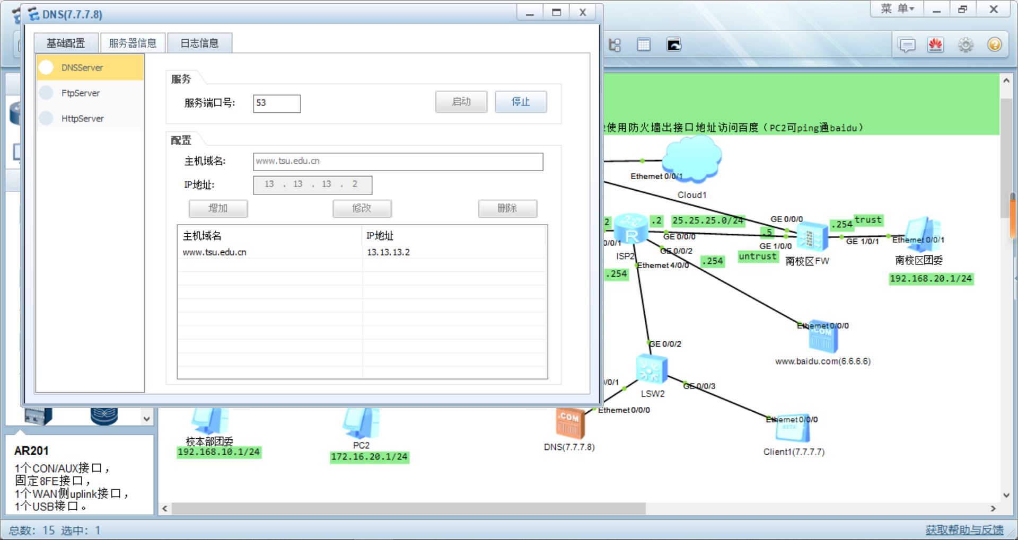Click the horizontal scrollbar left arrow

coord(165,509)
